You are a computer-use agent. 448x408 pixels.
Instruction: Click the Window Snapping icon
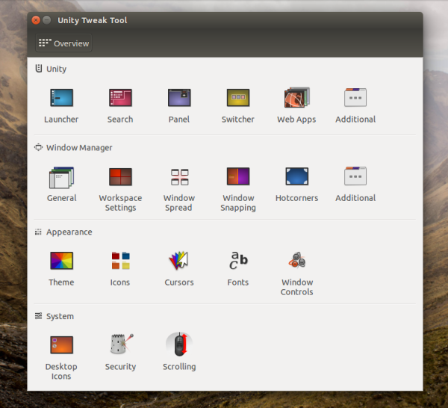238,177
